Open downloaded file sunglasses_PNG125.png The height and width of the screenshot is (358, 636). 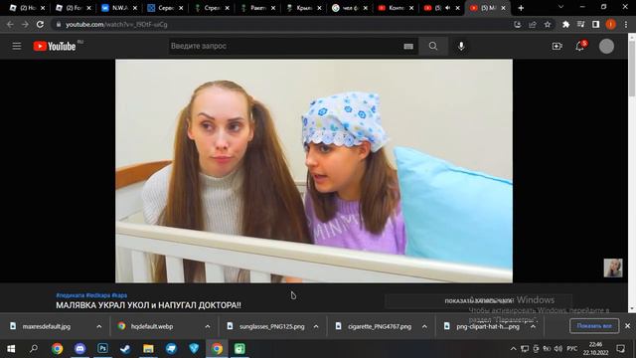pos(271,326)
